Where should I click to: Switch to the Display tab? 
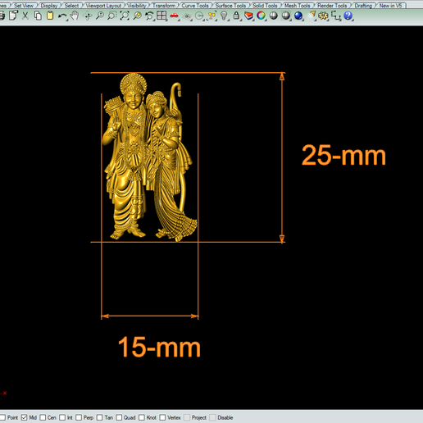pyautogui.click(x=49, y=5)
